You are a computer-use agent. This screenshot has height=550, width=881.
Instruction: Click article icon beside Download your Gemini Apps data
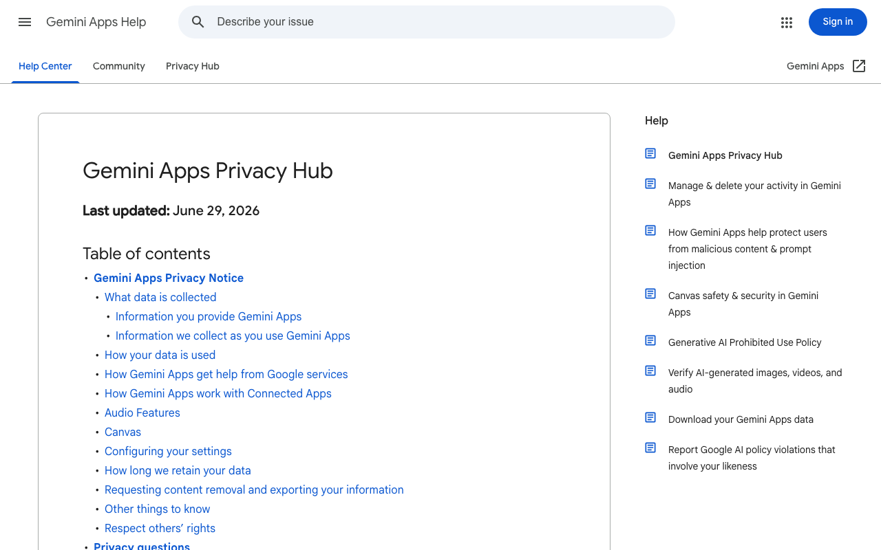tap(650, 417)
